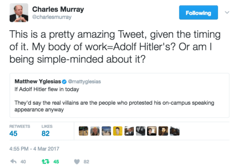Toggle the Following button
This screenshot has width=233, height=168.
tap(199, 13)
